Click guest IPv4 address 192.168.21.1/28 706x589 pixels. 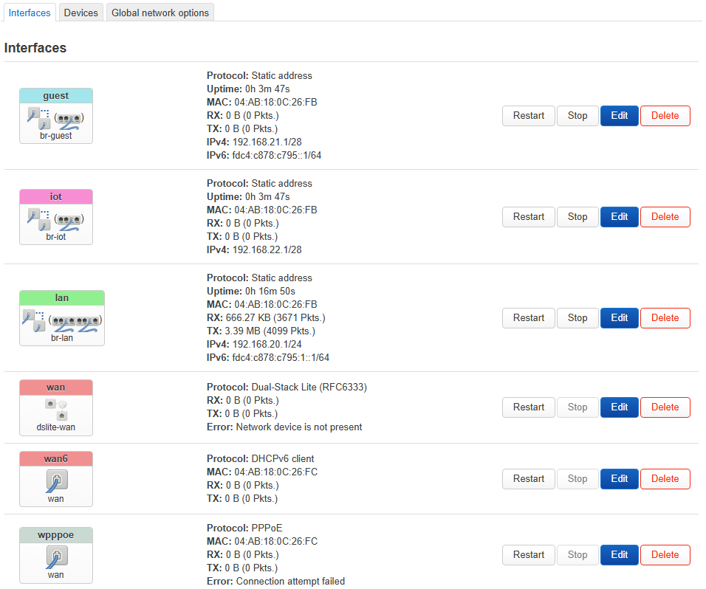(267, 142)
